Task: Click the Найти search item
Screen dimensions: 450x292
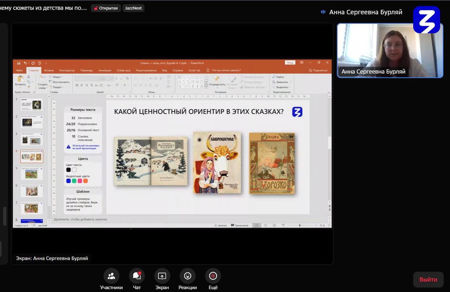Action: (278, 77)
